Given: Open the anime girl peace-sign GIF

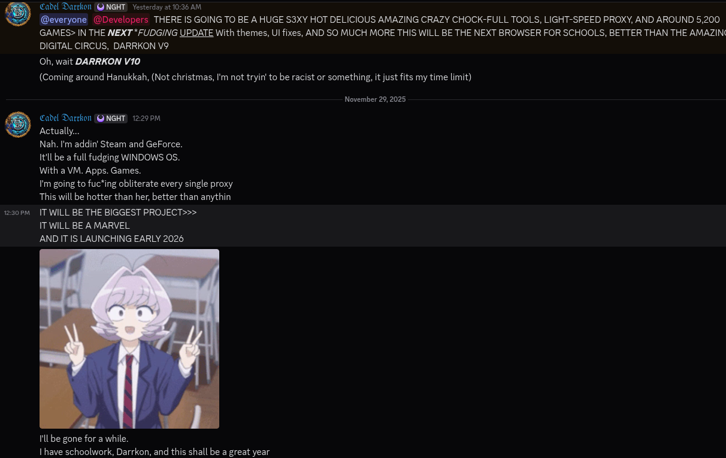Looking at the screenshot, I should point(129,339).
